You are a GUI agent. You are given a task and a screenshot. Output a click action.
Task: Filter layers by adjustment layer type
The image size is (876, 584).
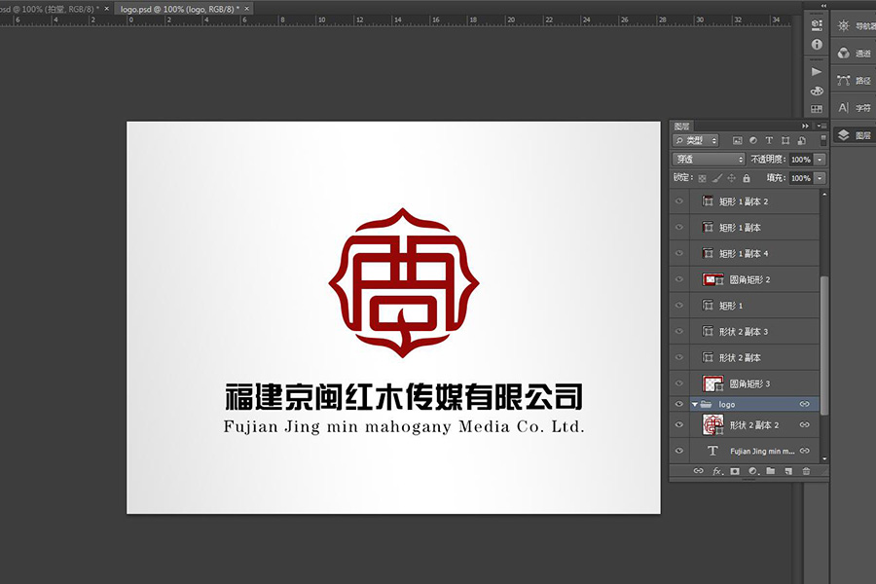tap(753, 141)
